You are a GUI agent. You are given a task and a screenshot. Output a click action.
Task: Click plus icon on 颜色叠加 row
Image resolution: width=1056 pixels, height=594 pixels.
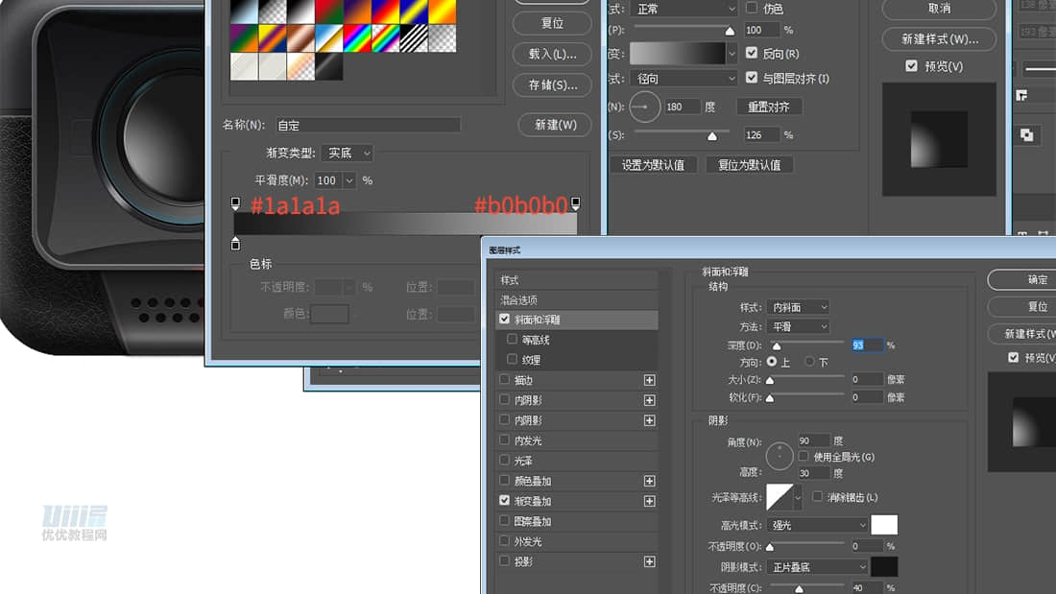[x=649, y=481]
